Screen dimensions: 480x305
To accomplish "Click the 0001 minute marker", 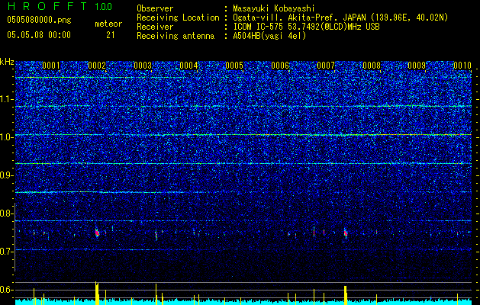I will pos(51,66).
